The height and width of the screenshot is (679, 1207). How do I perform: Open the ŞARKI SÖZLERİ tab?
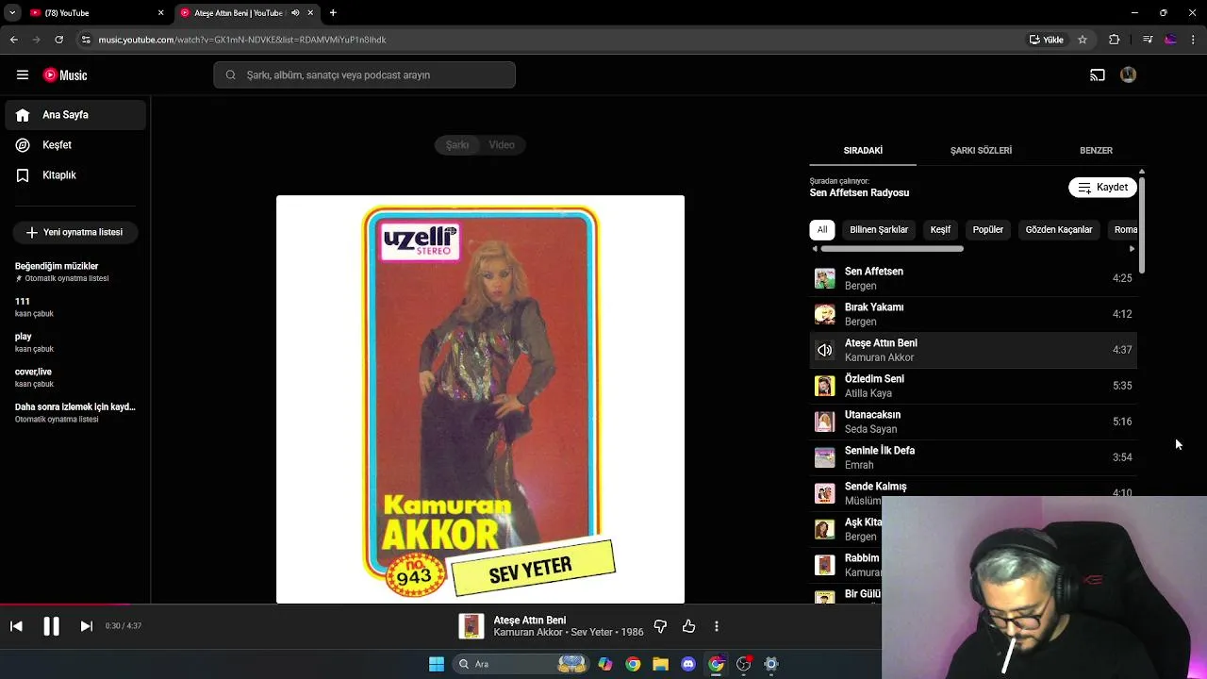(981, 151)
